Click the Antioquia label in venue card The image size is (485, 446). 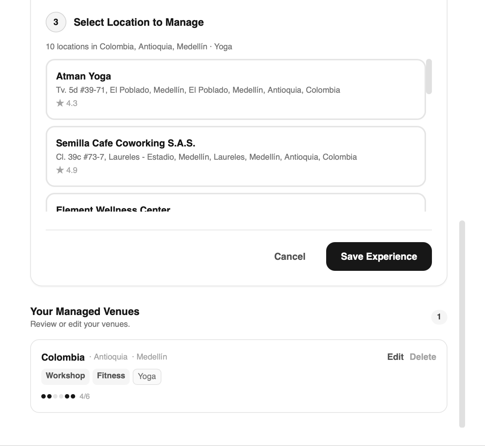(x=111, y=357)
